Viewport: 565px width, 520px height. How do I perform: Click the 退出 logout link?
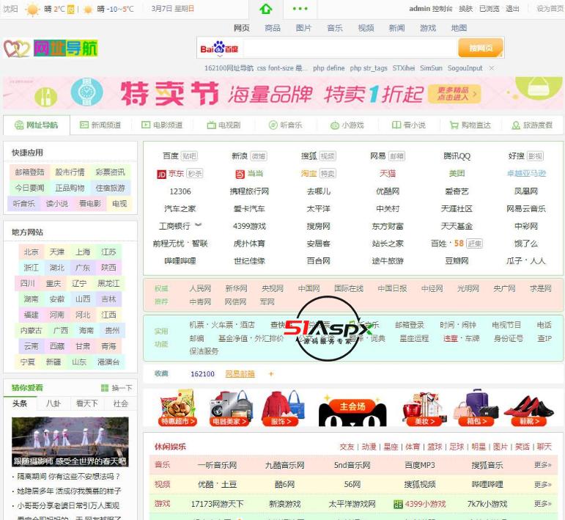(512, 9)
